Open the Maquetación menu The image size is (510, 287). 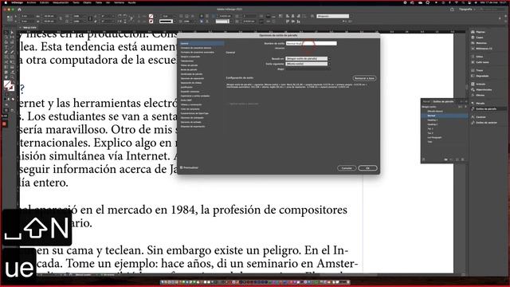[x=61, y=2]
